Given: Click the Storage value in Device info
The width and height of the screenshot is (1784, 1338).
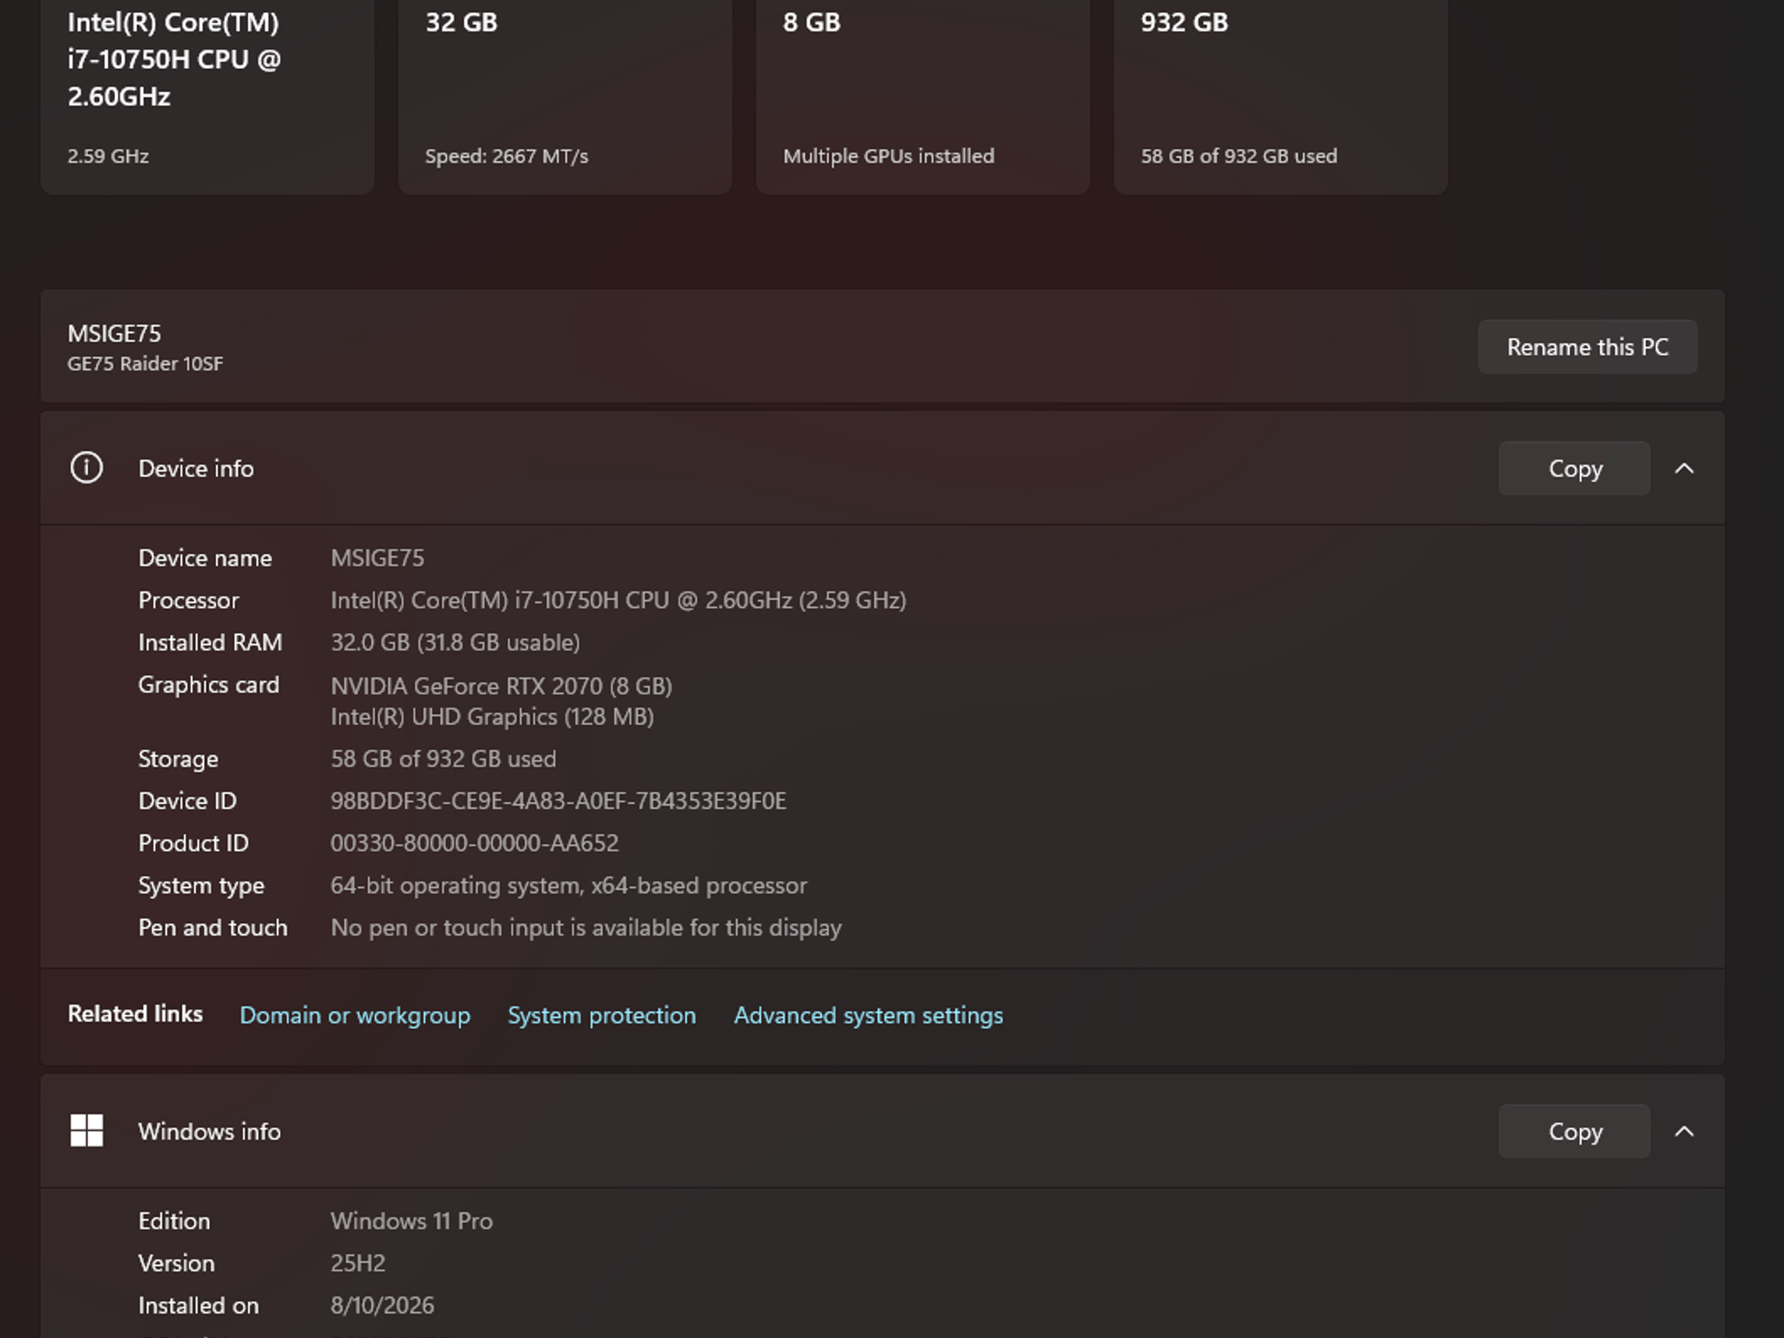Looking at the screenshot, I should 443,759.
